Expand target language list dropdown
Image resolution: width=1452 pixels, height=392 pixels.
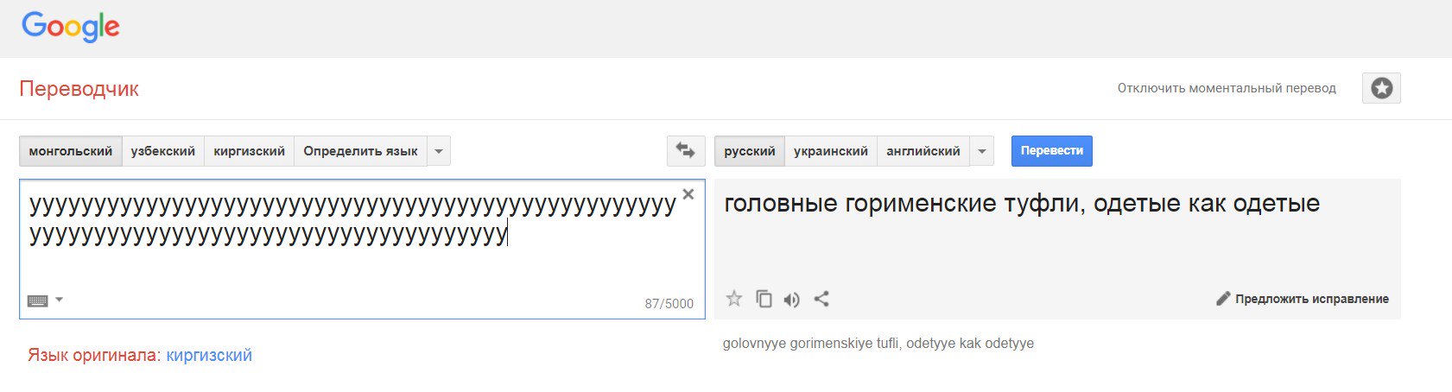click(981, 151)
